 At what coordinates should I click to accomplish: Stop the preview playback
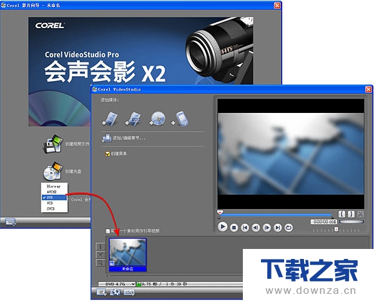click(x=234, y=228)
